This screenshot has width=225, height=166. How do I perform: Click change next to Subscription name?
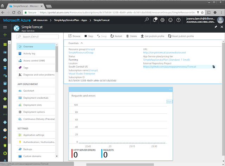(93, 70)
